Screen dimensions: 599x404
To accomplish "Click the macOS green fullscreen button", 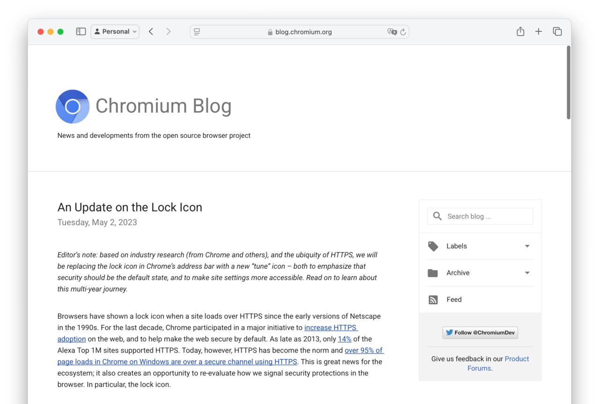I will (x=60, y=31).
